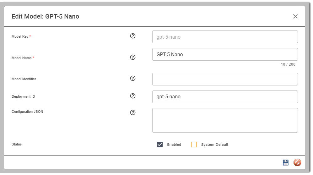The width and height of the screenshot is (313, 175).
Task: Click the Deployment ID text box
Action: pos(225,97)
